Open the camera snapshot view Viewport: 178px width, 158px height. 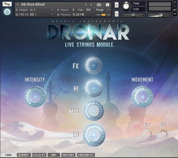pos(99,5)
